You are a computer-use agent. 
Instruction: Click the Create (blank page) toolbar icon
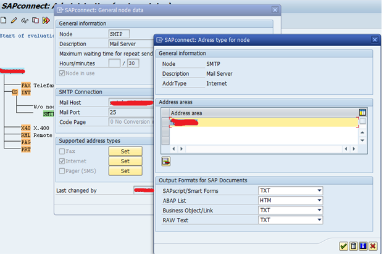[4, 20]
